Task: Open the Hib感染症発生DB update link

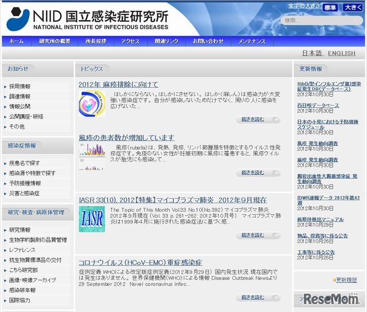Action: [329, 86]
